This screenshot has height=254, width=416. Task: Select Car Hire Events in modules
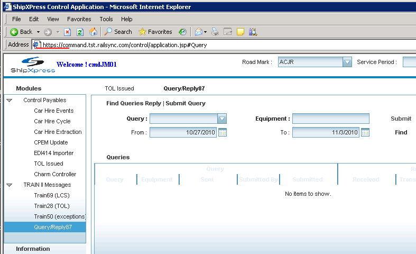click(54, 111)
